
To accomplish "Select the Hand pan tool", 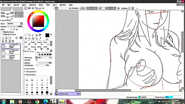I will 36,38.
